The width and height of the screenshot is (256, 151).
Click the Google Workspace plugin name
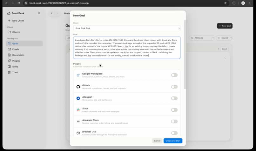tap(92, 74)
